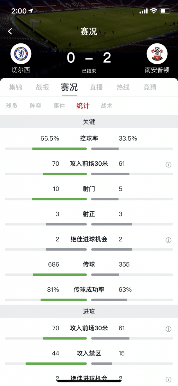Open the 热线 tab
Viewport: 178px width, 386px height.
123,87
